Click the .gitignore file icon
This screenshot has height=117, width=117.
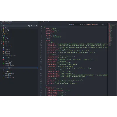click(4, 52)
